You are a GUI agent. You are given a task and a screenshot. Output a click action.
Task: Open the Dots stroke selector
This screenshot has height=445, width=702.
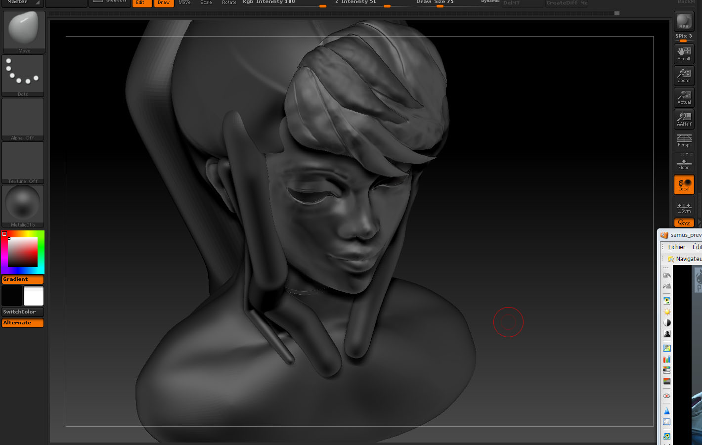coord(23,73)
